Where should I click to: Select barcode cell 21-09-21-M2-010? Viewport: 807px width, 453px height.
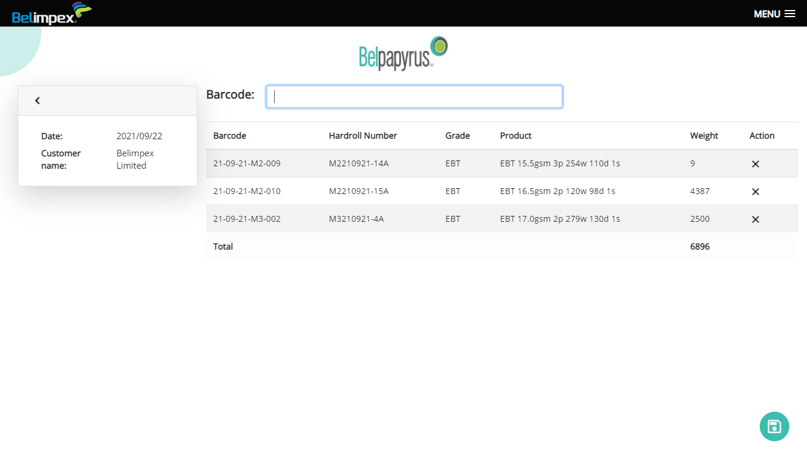[247, 191]
